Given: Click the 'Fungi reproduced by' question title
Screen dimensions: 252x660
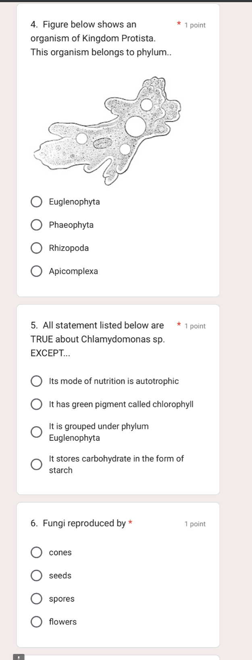Looking at the screenshot, I should coord(79,523).
